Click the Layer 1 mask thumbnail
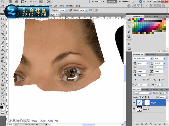Viewport: 169px width, 126px height. pos(147,102)
